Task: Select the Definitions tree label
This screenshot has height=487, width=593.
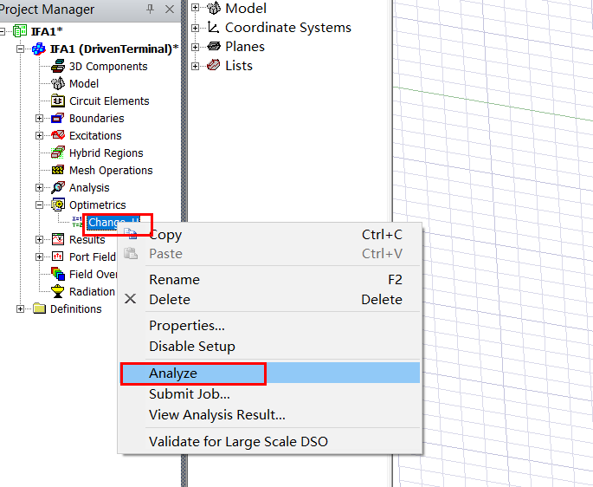Action: coord(75,309)
